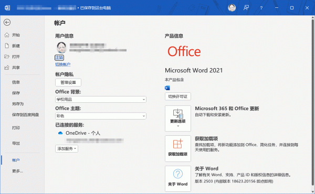Click the 切换帐户 switch account link
315x194 pixels.
pos(62,64)
